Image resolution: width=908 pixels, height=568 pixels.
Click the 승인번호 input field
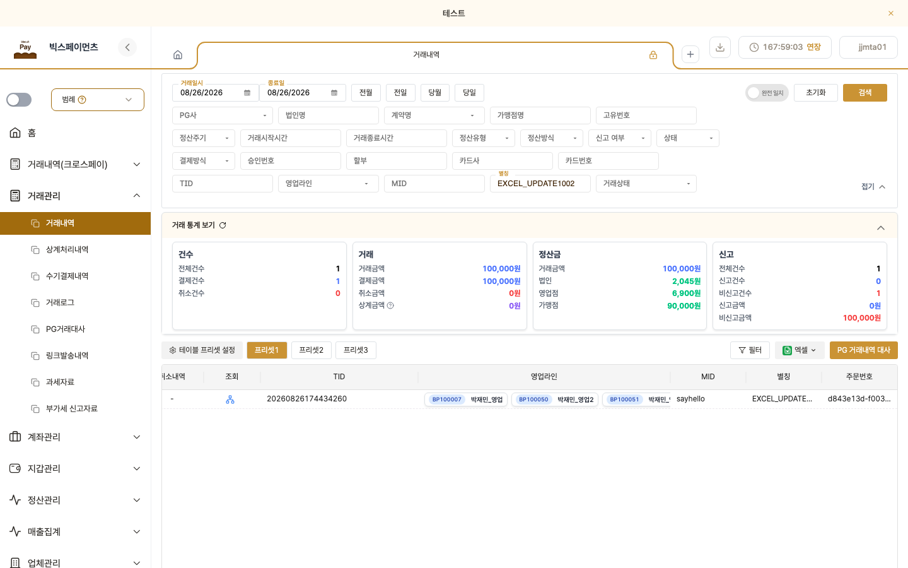click(x=291, y=161)
